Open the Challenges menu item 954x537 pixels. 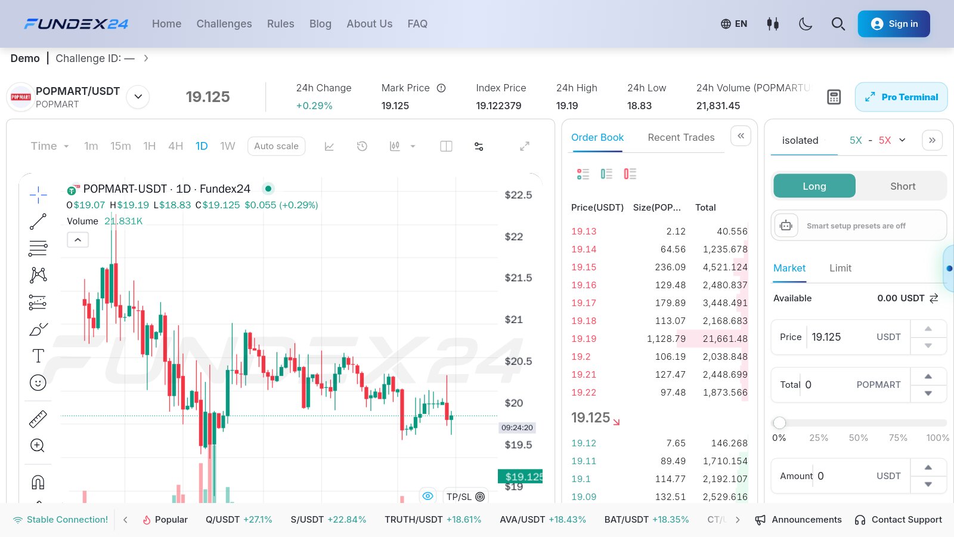tap(224, 24)
